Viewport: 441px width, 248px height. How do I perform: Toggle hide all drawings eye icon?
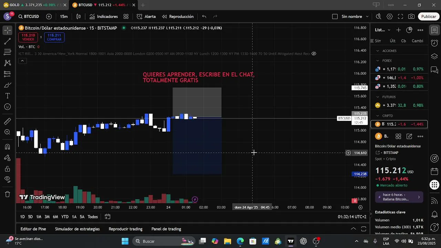7,179
